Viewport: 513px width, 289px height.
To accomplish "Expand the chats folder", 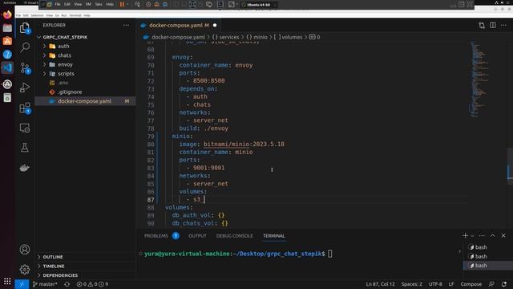I will pos(45,55).
